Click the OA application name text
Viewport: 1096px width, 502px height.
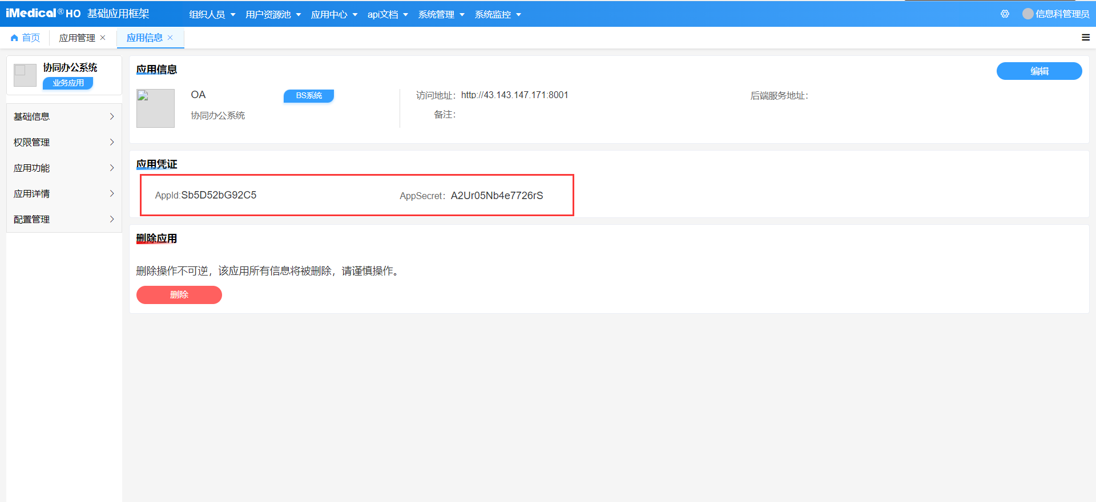[198, 95]
